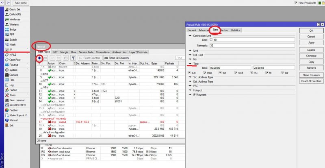Open the Files entry in sidebar

12,80
